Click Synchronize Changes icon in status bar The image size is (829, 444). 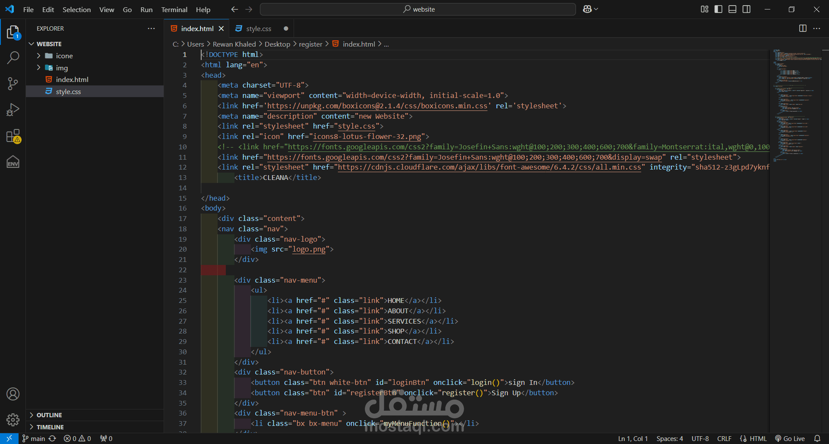52,438
